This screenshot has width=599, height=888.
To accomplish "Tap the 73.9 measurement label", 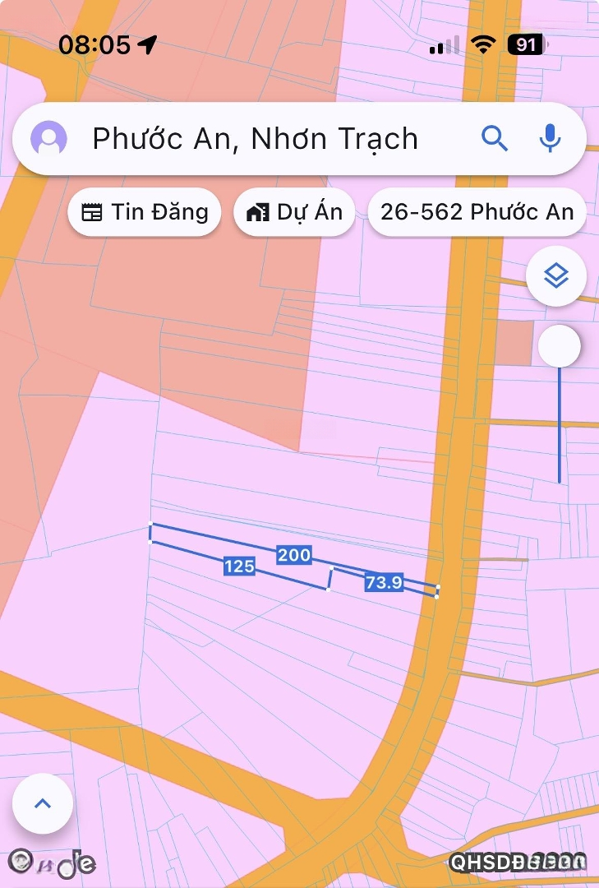I will click(384, 582).
